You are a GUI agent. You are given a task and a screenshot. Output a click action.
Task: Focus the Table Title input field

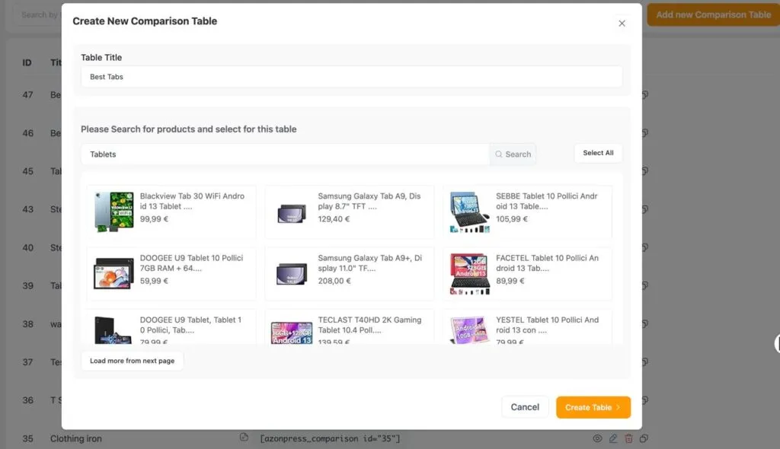point(352,77)
